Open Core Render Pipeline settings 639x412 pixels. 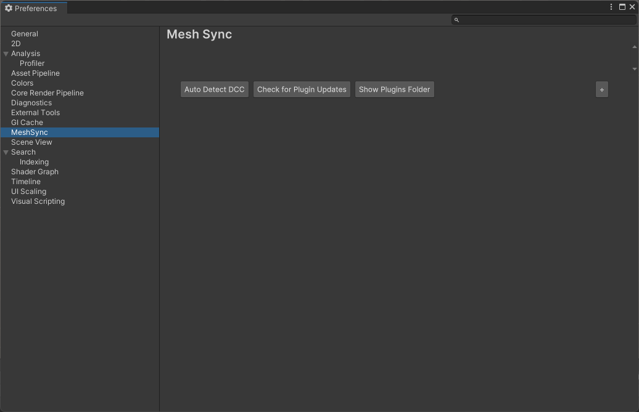80,93
